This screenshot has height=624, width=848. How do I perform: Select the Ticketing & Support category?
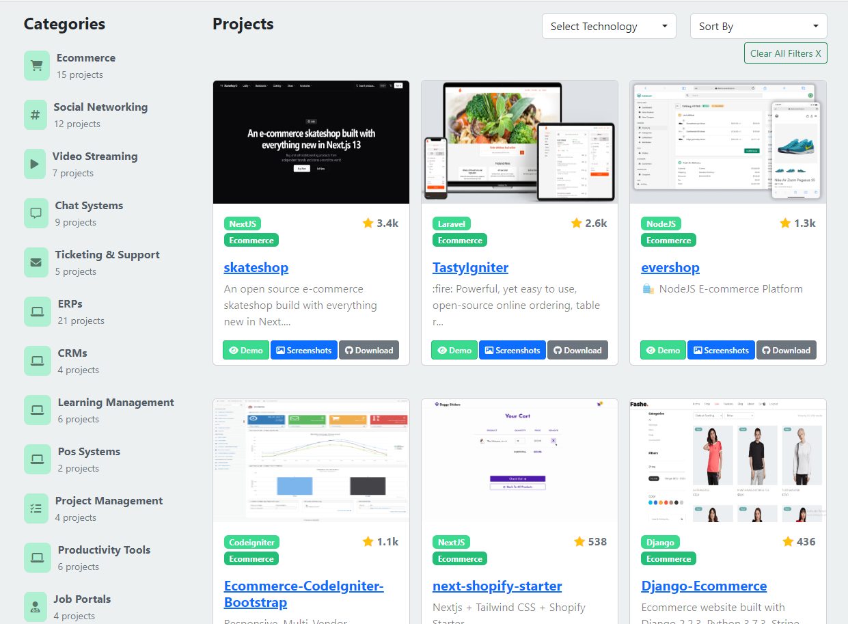[x=107, y=255]
